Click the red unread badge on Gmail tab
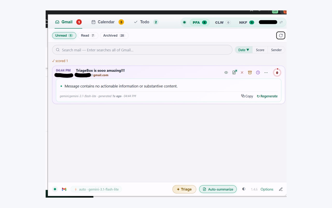 [x=79, y=22]
